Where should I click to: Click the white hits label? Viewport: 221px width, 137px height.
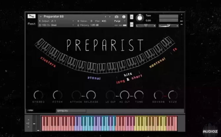click(128, 74)
